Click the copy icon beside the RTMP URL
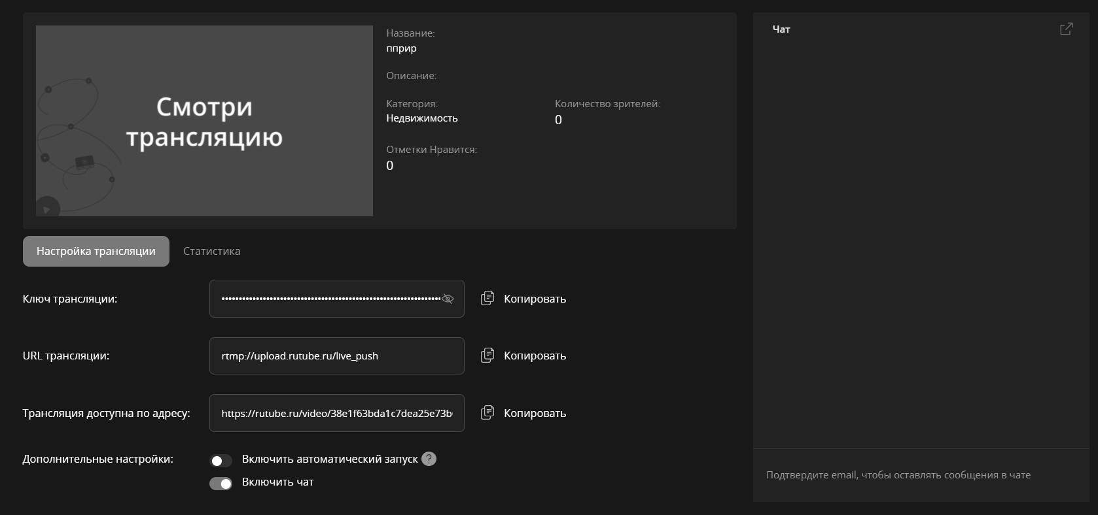 pyautogui.click(x=487, y=356)
